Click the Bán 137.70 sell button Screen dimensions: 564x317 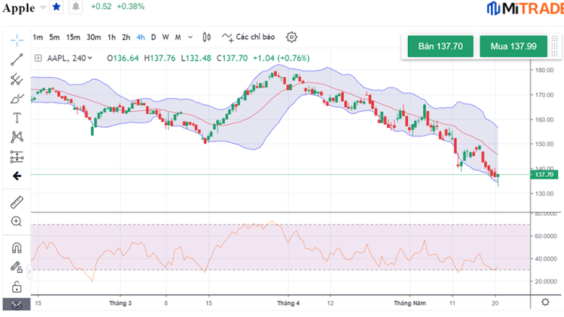[x=440, y=46]
